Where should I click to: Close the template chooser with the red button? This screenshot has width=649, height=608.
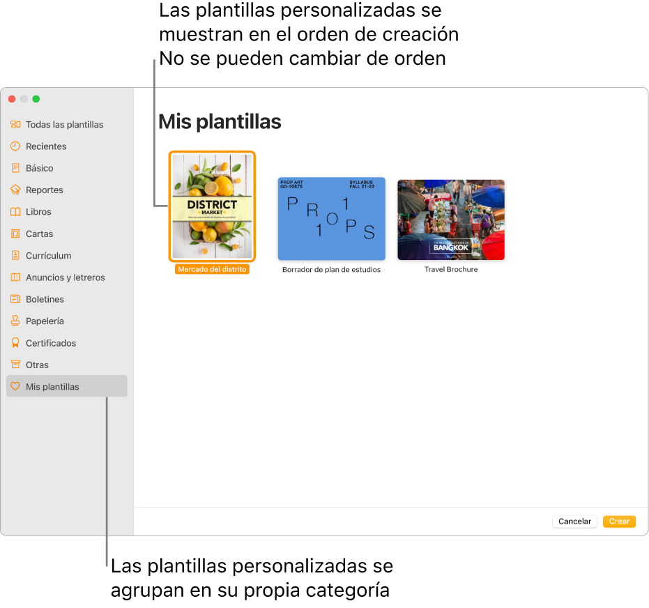coord(12,99)
